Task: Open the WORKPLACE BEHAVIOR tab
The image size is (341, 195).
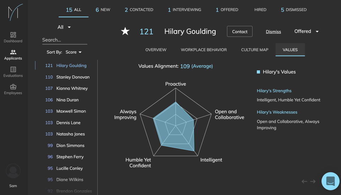Action: tap(204, 50)
